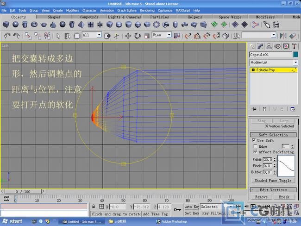Open the Modifiers menu

(x=72, y=10)
